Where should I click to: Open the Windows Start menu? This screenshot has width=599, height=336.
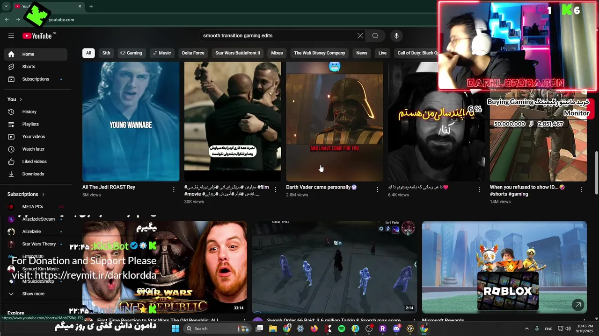tap(175, 329)
